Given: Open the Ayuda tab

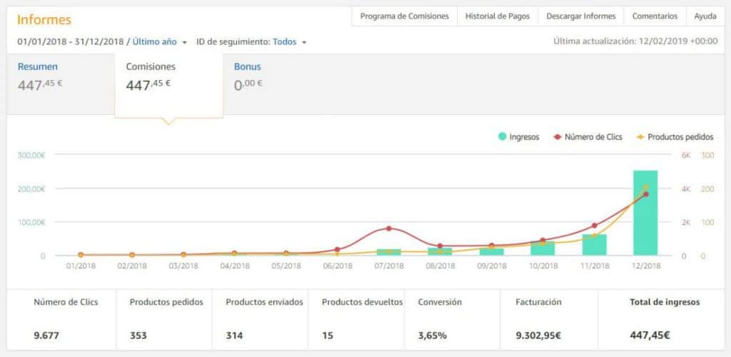Looking at the screenshot, I should tap(705, 16).
